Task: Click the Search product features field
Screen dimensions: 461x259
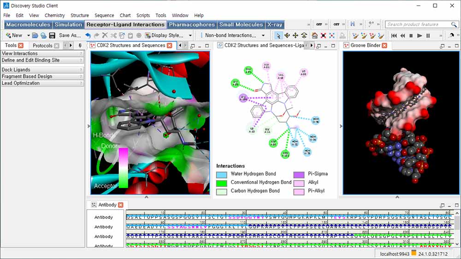Action: tap(418, 24)
